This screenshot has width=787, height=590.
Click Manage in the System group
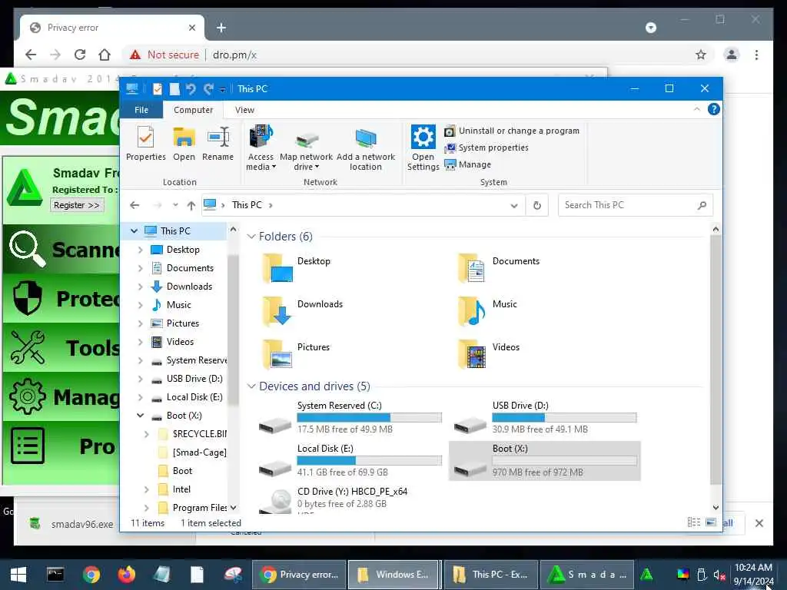(468, 164)
